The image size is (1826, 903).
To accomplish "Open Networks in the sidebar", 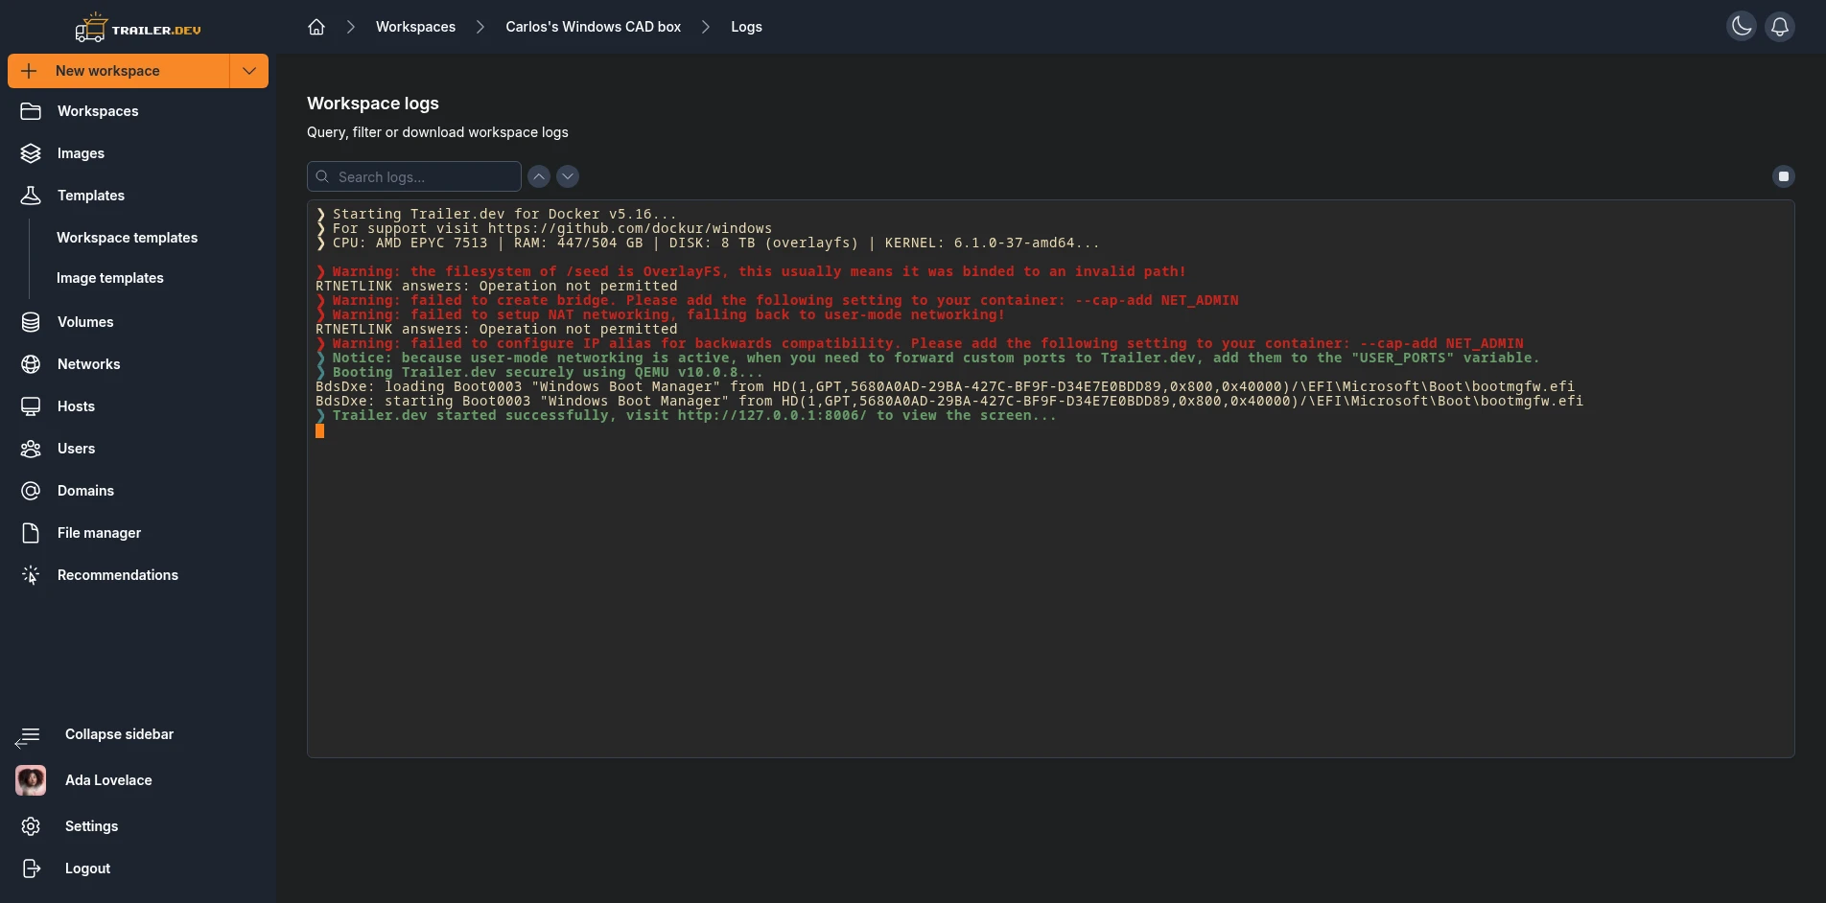I will tap(88, 364).
